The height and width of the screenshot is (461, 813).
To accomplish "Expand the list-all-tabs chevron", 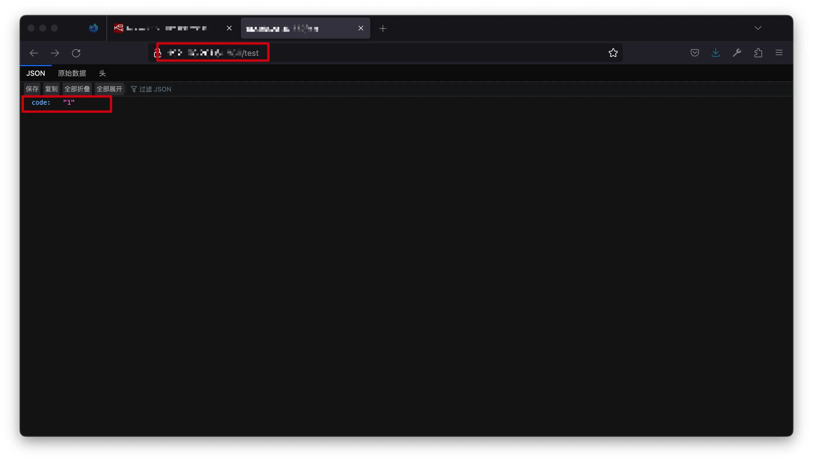I will point(758,28).
